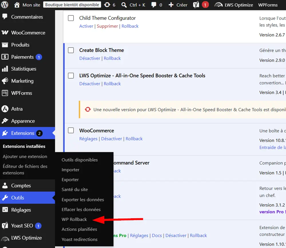Click Rollback under Create Block Theme
Image resolution: width=286 pixels, height=248 pixels.
[x=112, y=58]
